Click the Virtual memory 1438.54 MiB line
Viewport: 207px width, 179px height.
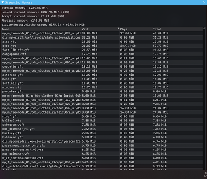[x=24, y=8]
